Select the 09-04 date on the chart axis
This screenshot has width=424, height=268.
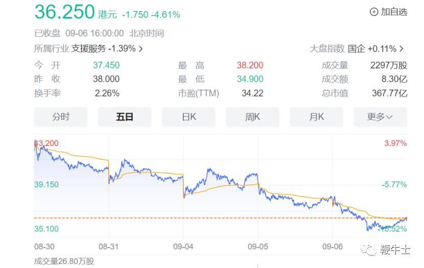click(x=183, y=246)
